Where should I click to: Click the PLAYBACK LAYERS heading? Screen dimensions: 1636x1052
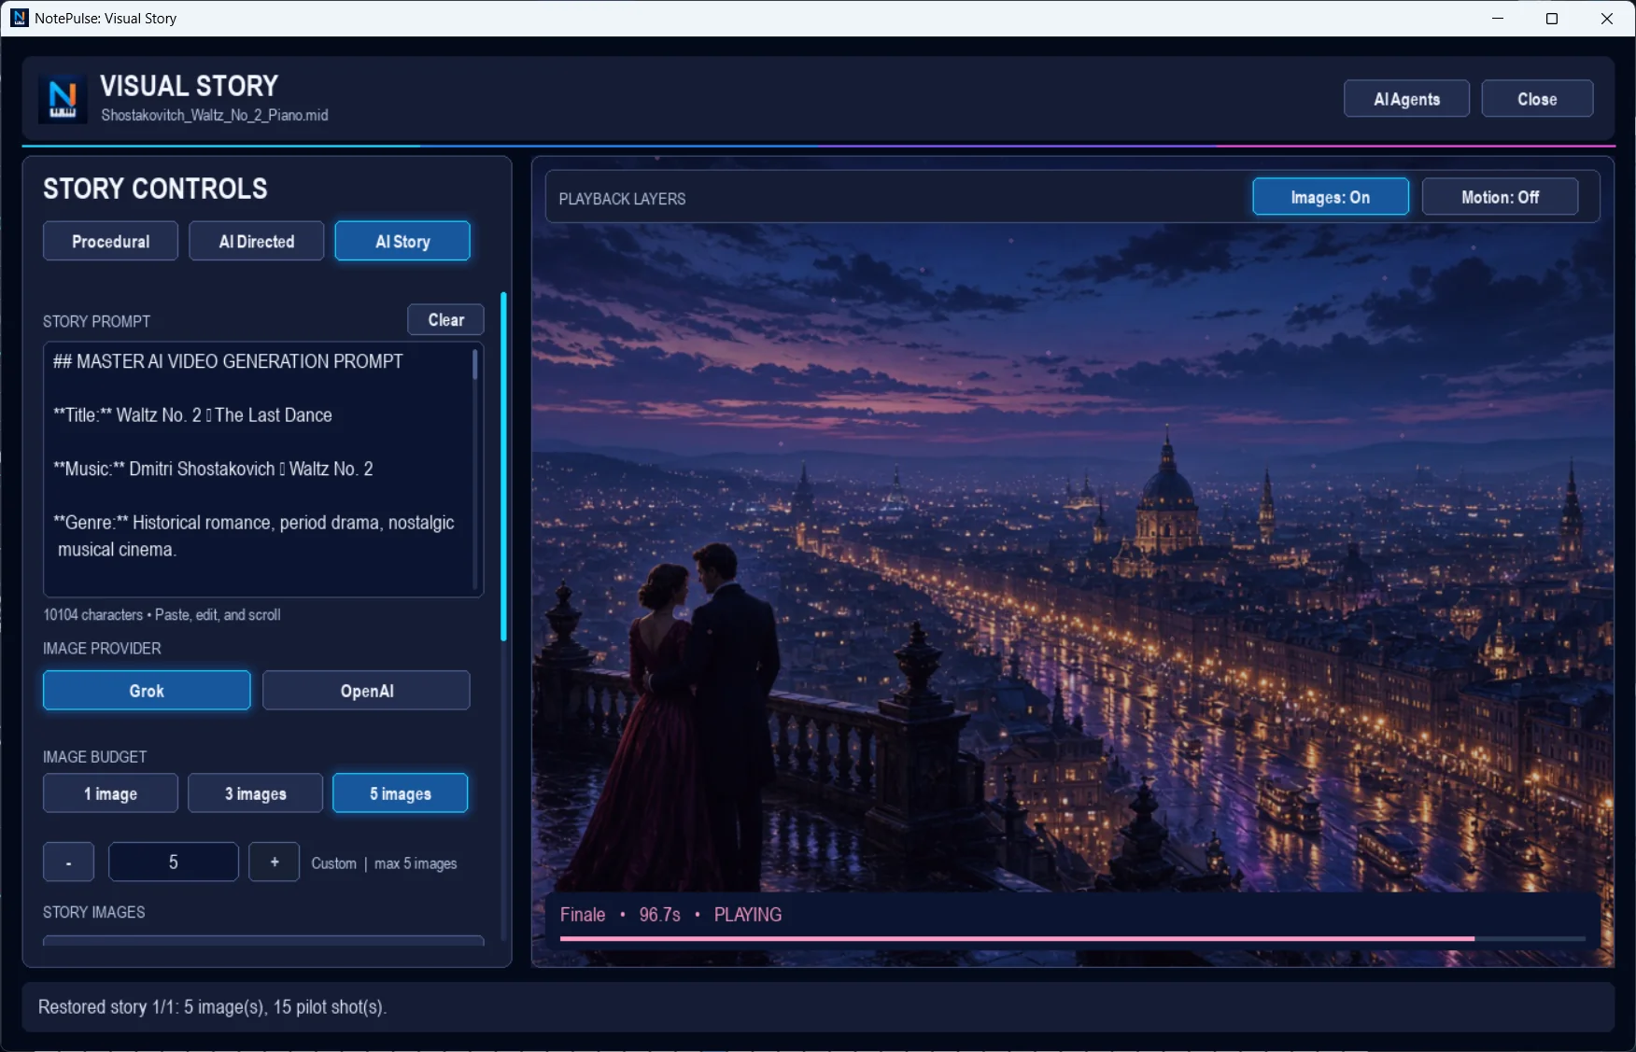(x=622, y=199)
